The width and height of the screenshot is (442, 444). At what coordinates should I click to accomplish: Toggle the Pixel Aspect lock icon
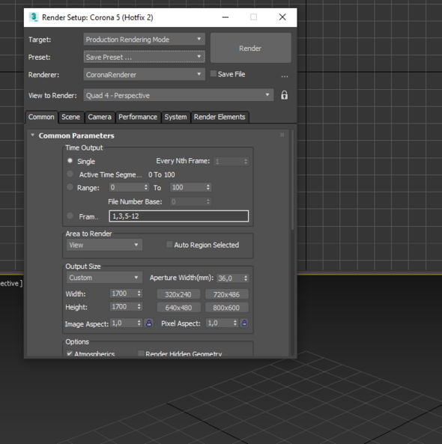pyautogui.click(x=244, y=323)
